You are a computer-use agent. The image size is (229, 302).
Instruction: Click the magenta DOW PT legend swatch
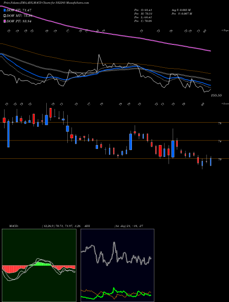(5, 21)
